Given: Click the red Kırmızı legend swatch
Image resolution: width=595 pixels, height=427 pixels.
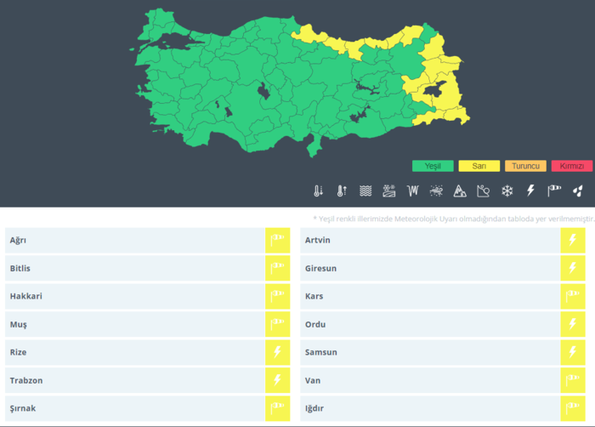Looking at the screenshot, I should click(x=572, y=166).
